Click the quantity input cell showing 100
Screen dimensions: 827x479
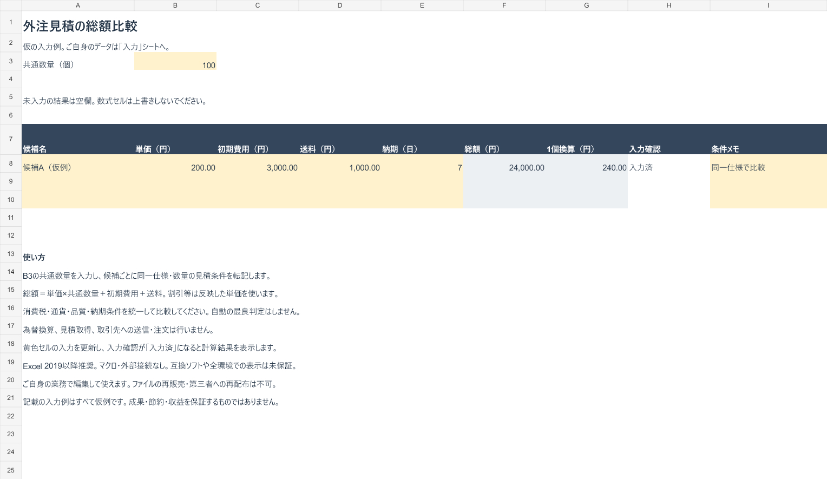tap(175, 61)
